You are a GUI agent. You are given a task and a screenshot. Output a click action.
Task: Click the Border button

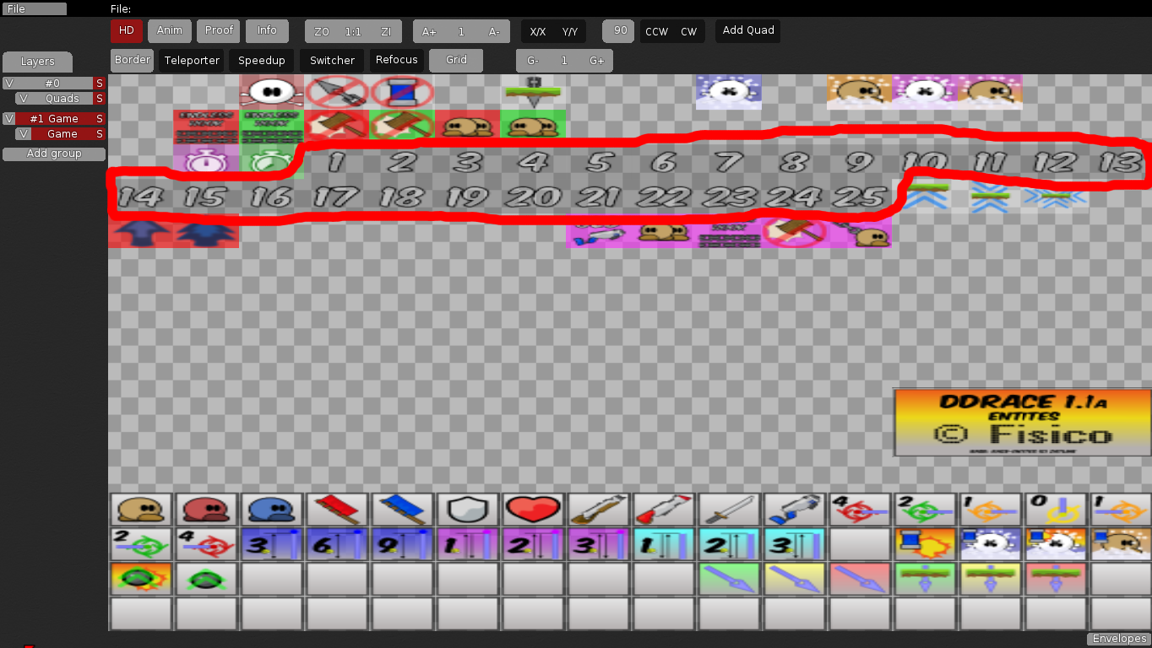[x=133, y=61]
